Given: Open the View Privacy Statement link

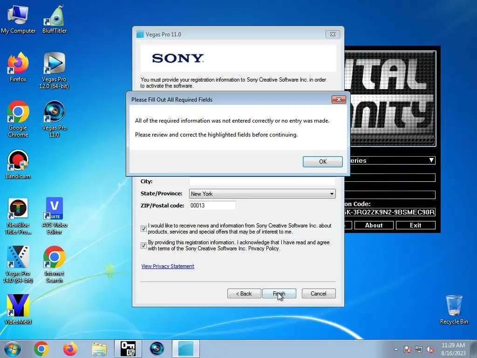Looking at the screenshot, I should 168,266.
